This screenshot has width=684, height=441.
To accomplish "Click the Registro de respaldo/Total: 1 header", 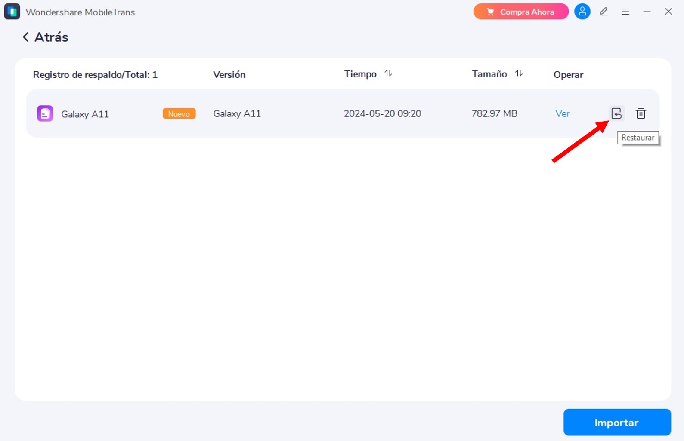I will coord(95,75).
